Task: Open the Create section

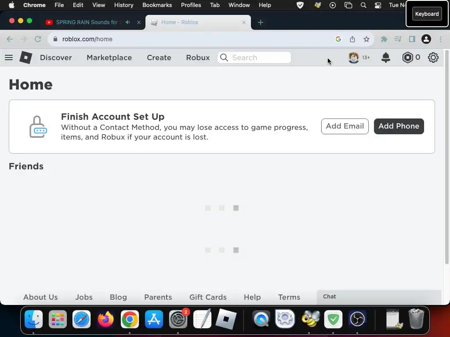Action: click(x=159, y=57)
